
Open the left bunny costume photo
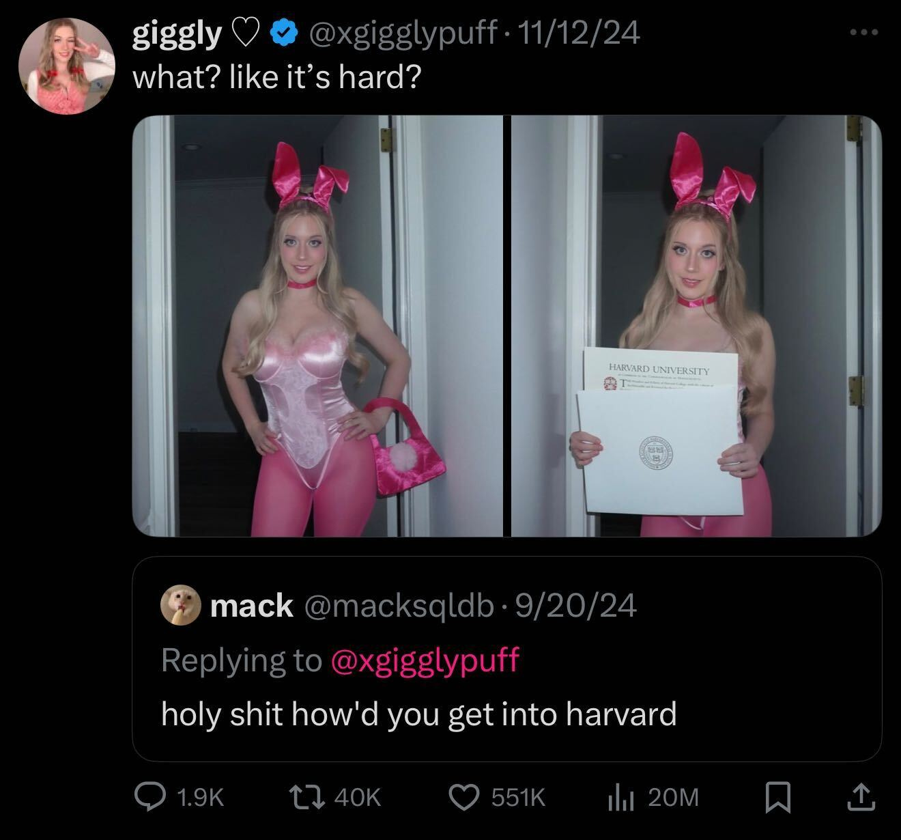coord(317,326)
